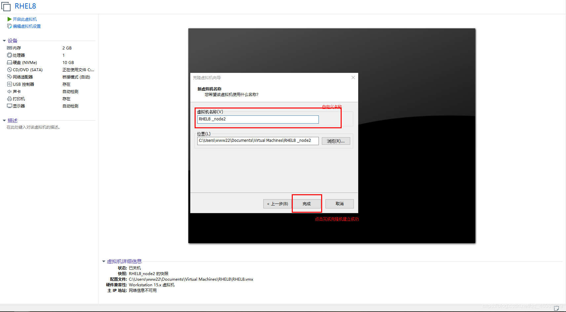The width and height of the screenshot is (566, 312).
Task: Click the configuration file path RHEL8.vmx
Action: tap(191, 279)
